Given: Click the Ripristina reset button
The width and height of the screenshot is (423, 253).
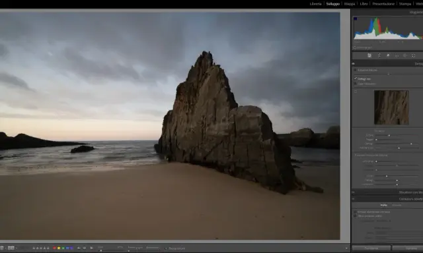Looking at the screenshot, I should click(408, 248).
